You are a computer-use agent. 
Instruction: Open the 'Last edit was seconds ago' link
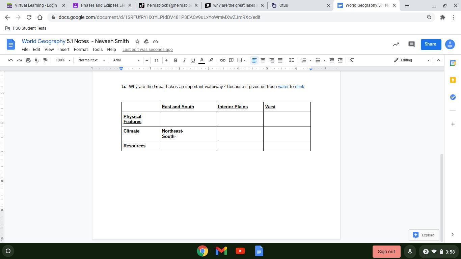point(147,50)
